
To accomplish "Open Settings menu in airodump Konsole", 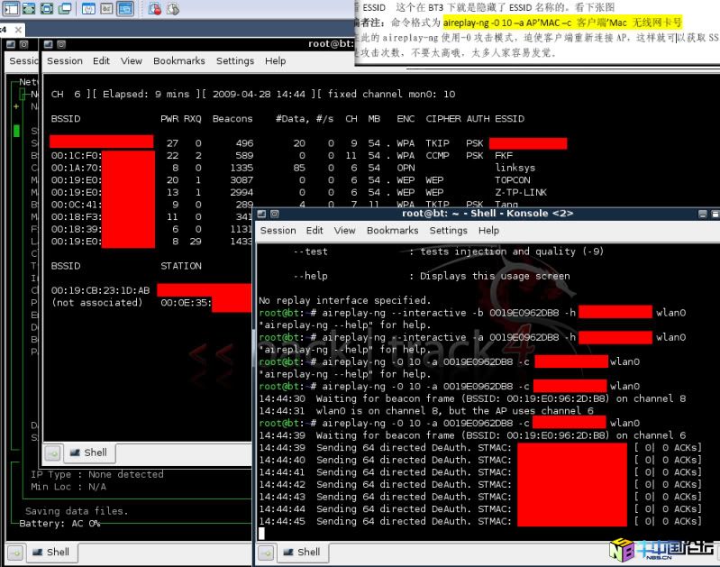I will click(235, 60).
